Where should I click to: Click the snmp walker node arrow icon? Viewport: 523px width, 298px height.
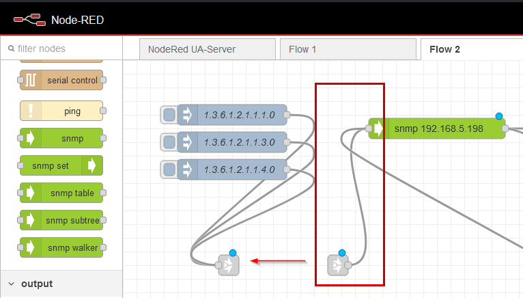coord(31,248)
